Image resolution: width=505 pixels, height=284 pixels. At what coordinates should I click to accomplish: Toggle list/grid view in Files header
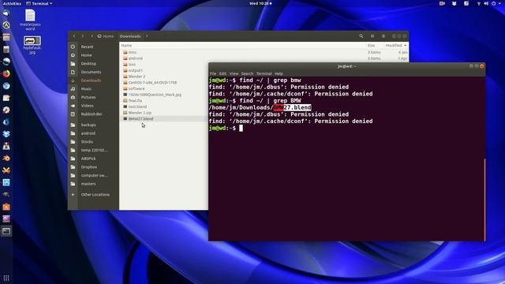[372, 36]
